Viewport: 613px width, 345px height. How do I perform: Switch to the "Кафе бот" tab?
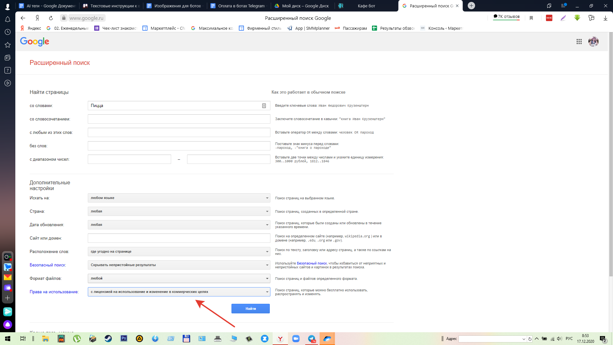366,6
